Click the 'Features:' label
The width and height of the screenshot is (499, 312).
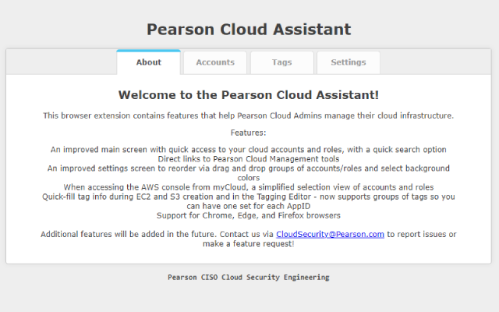coord(249,133)
